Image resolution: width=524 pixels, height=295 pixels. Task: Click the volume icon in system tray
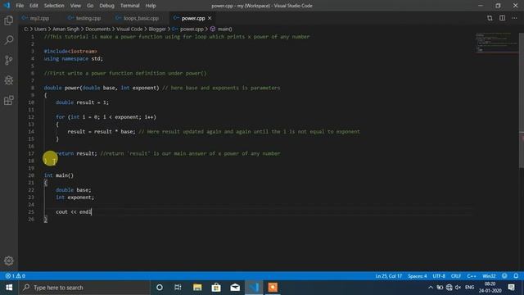point(458,288)
